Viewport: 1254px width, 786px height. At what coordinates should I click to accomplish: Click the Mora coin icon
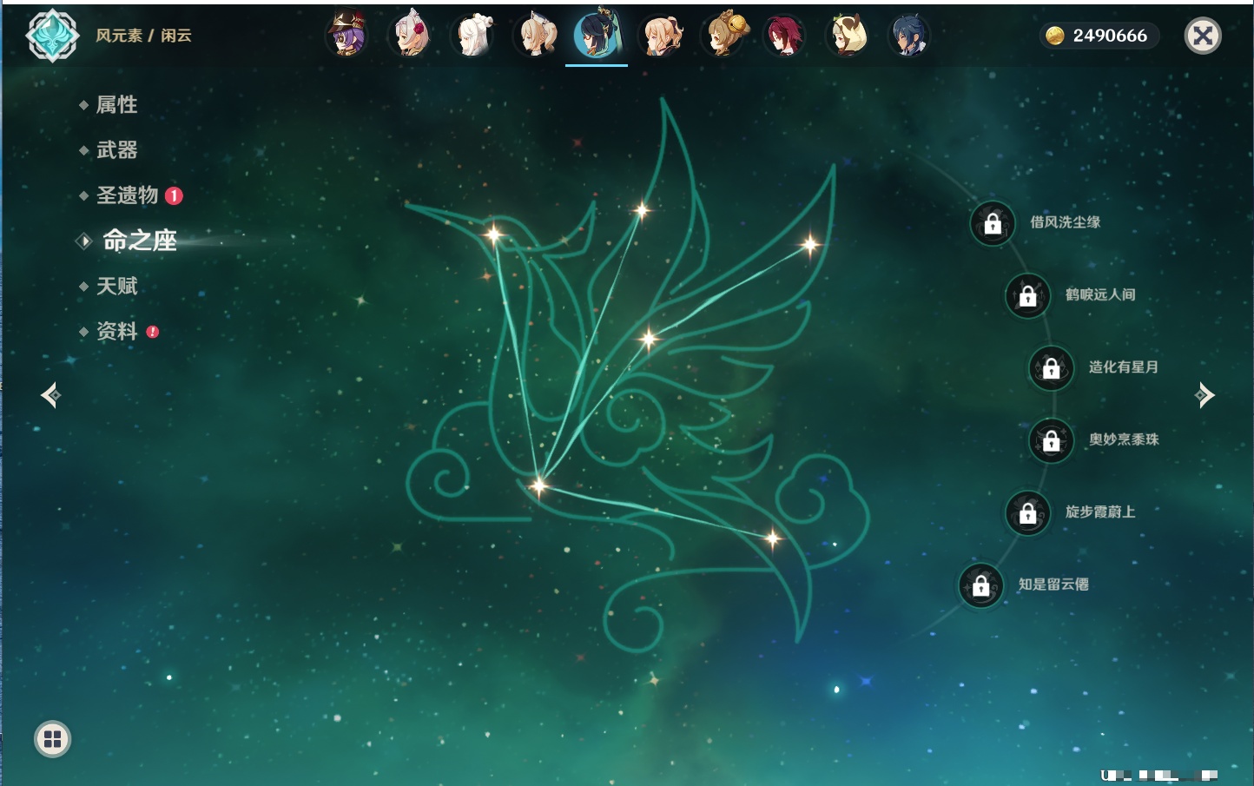(1055, 36)
